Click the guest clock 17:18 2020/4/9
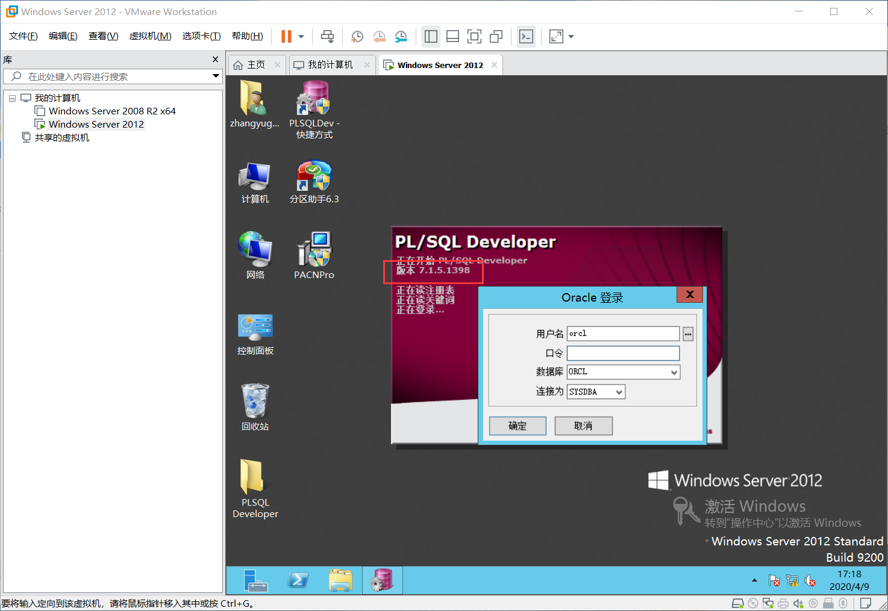Viewport: 888px width, 611px height. pyautogui.click(x=849, y=580)
